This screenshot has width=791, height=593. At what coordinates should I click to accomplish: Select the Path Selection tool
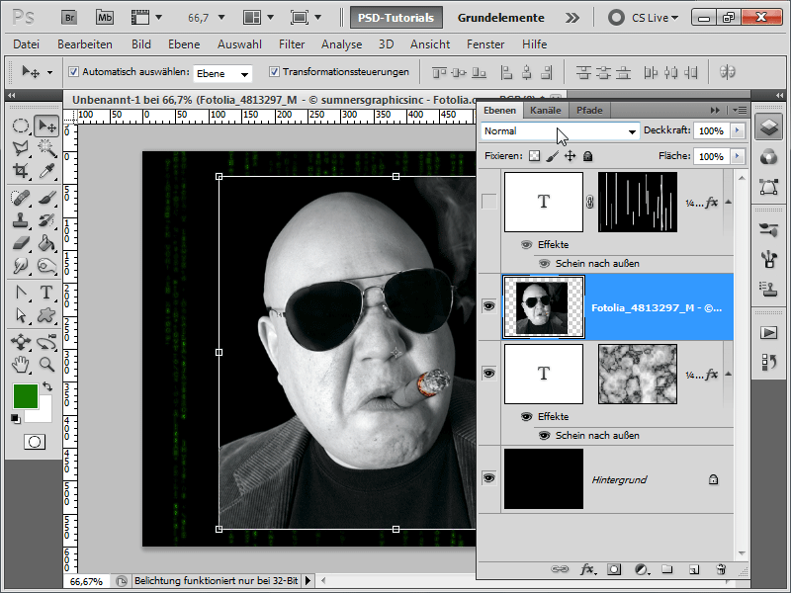(x=20, y=314)
